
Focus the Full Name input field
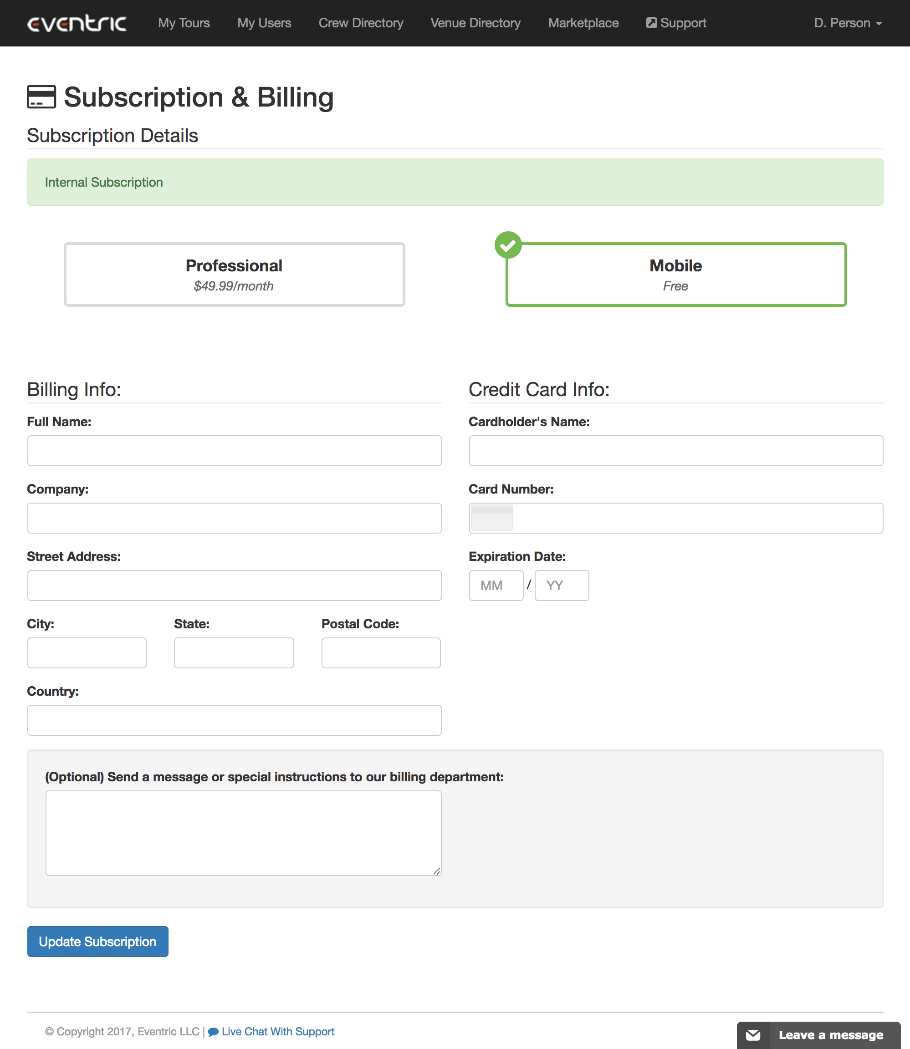234,451
